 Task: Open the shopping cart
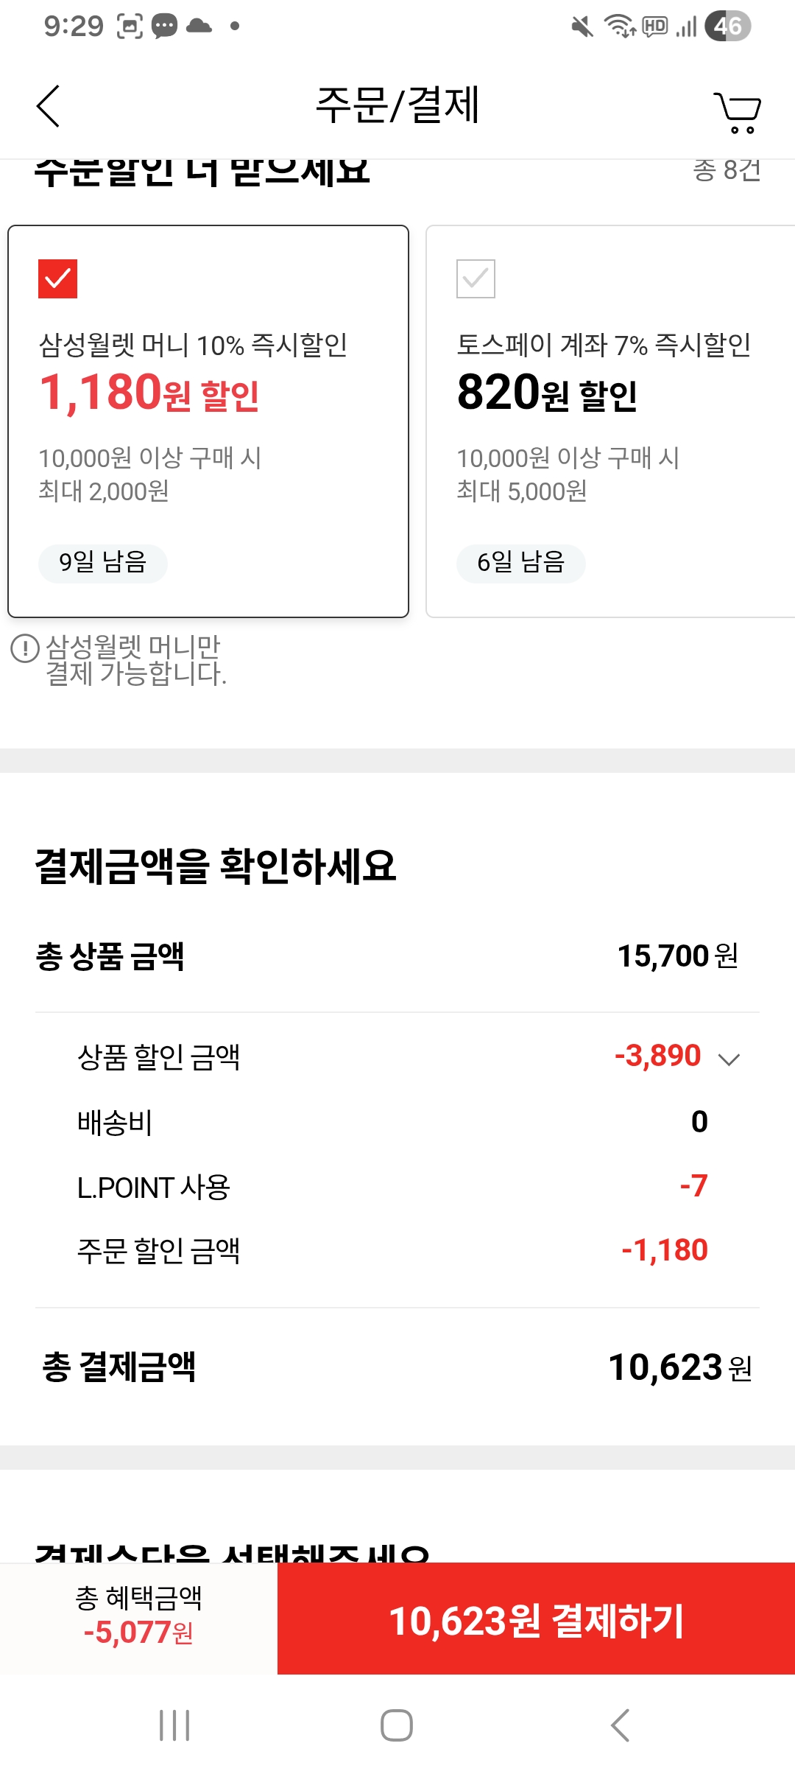[x=739, y=111]
